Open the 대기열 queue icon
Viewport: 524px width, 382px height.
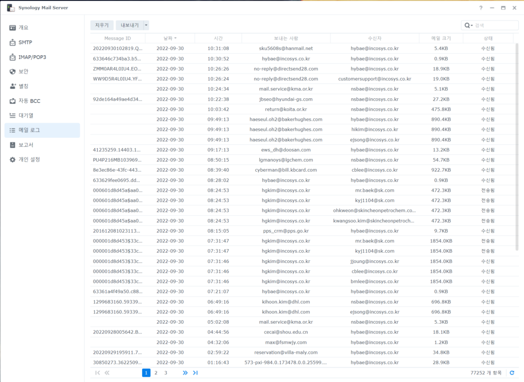coord(13,116)
